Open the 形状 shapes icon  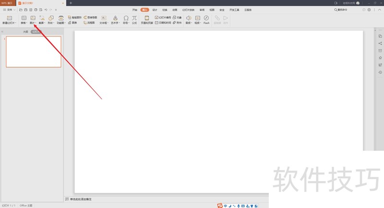tap(51, 18)
